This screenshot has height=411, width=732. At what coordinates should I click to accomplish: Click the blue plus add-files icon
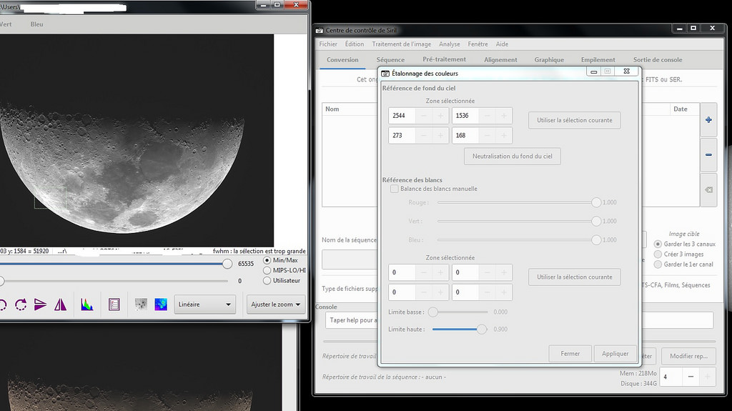pos(708,120)
